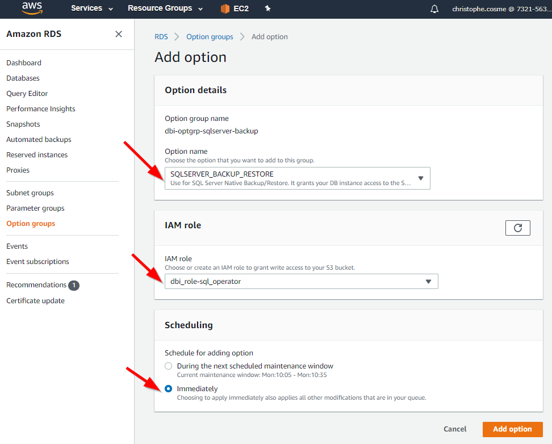Refresh the IAM role list

click(517, 228)
